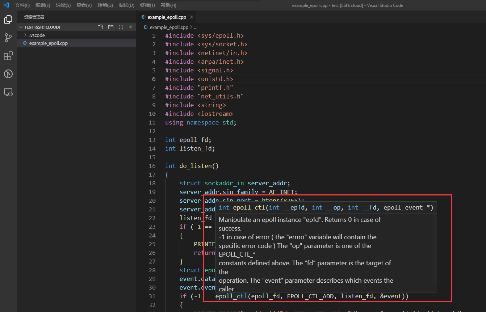Click the C++ file icon beside example_epoll.cpp
This screenshot has width=486, height=312.
coord(25,43)
